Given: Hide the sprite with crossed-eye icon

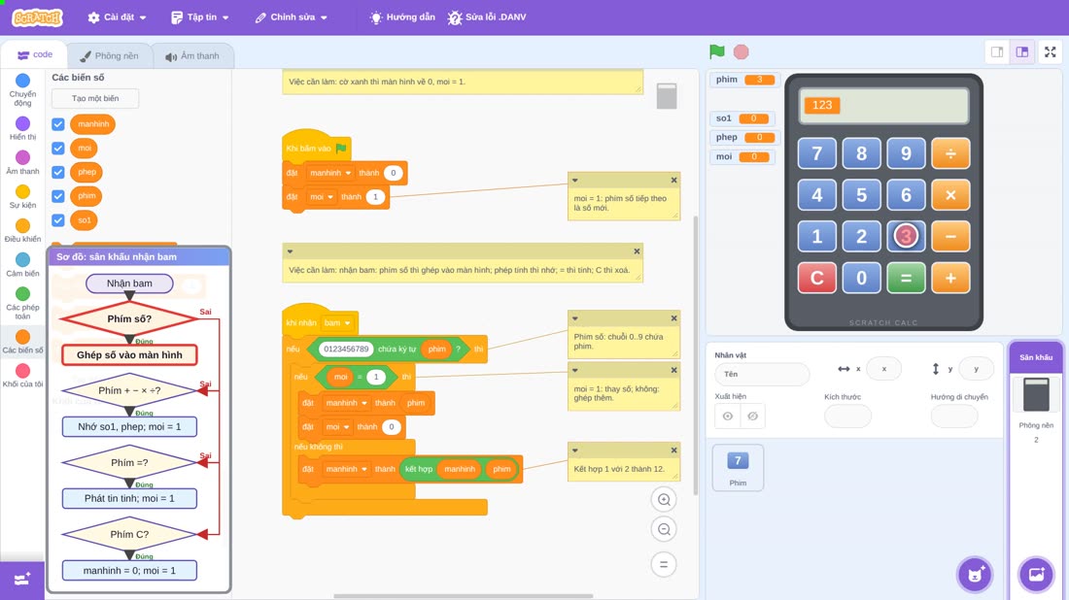Looking at the screenshot, I should 752,417.
